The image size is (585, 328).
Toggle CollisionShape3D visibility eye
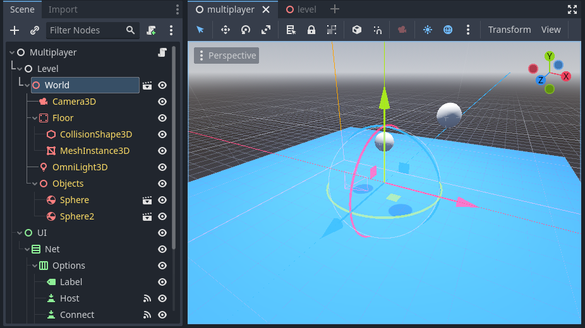tap(162, 134)
